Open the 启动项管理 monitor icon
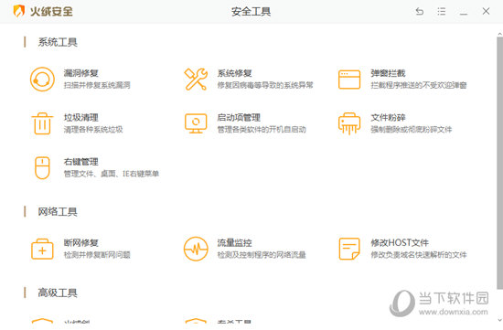The height and width of the screenshot is (330, 503). click(x=196, y=123)
